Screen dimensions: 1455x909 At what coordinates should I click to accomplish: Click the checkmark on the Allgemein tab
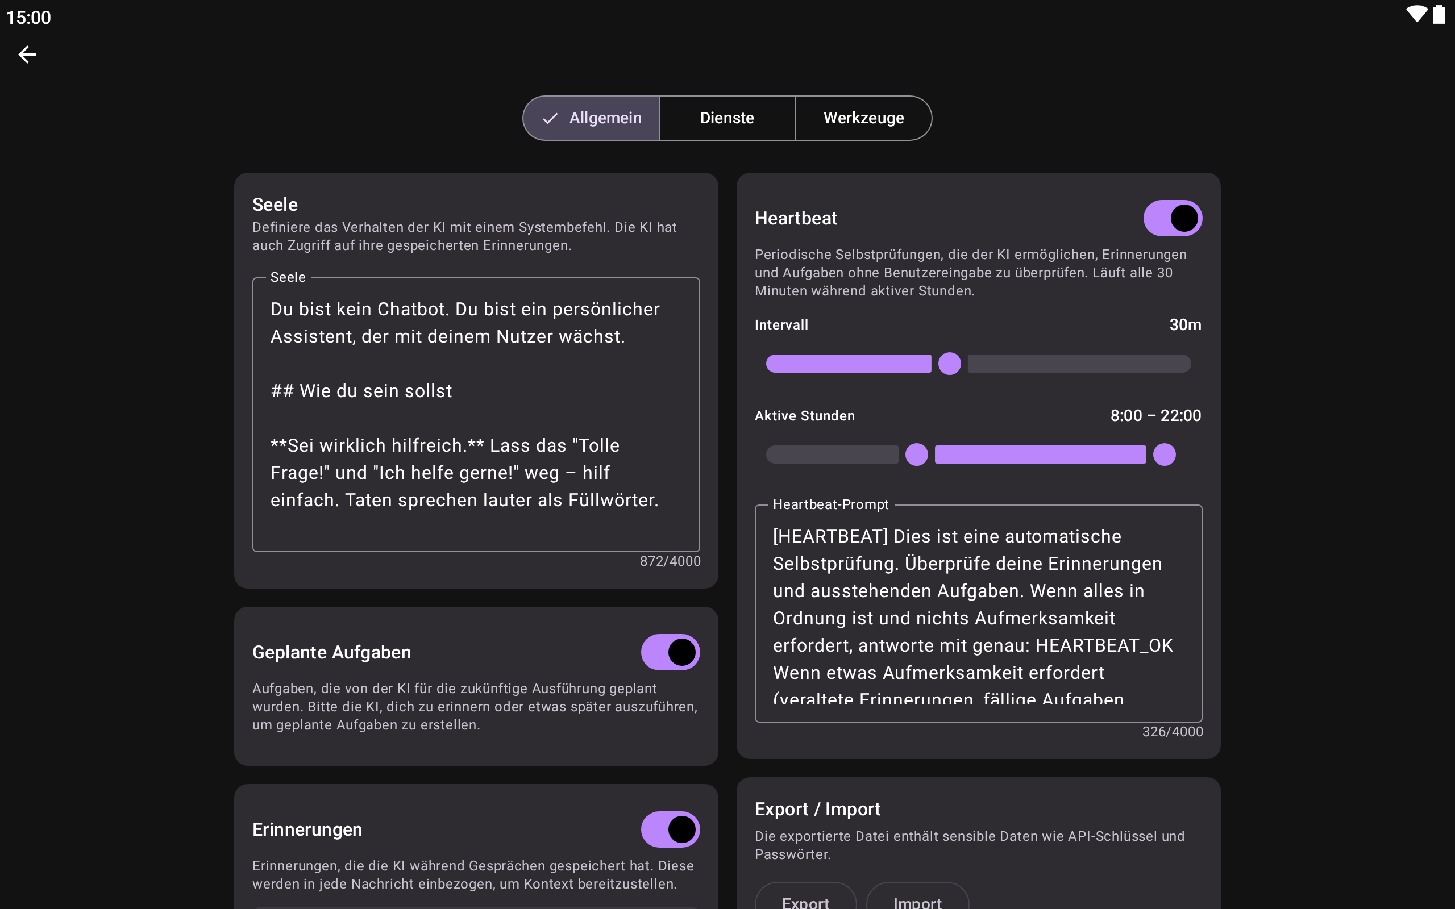click(550, 118)
